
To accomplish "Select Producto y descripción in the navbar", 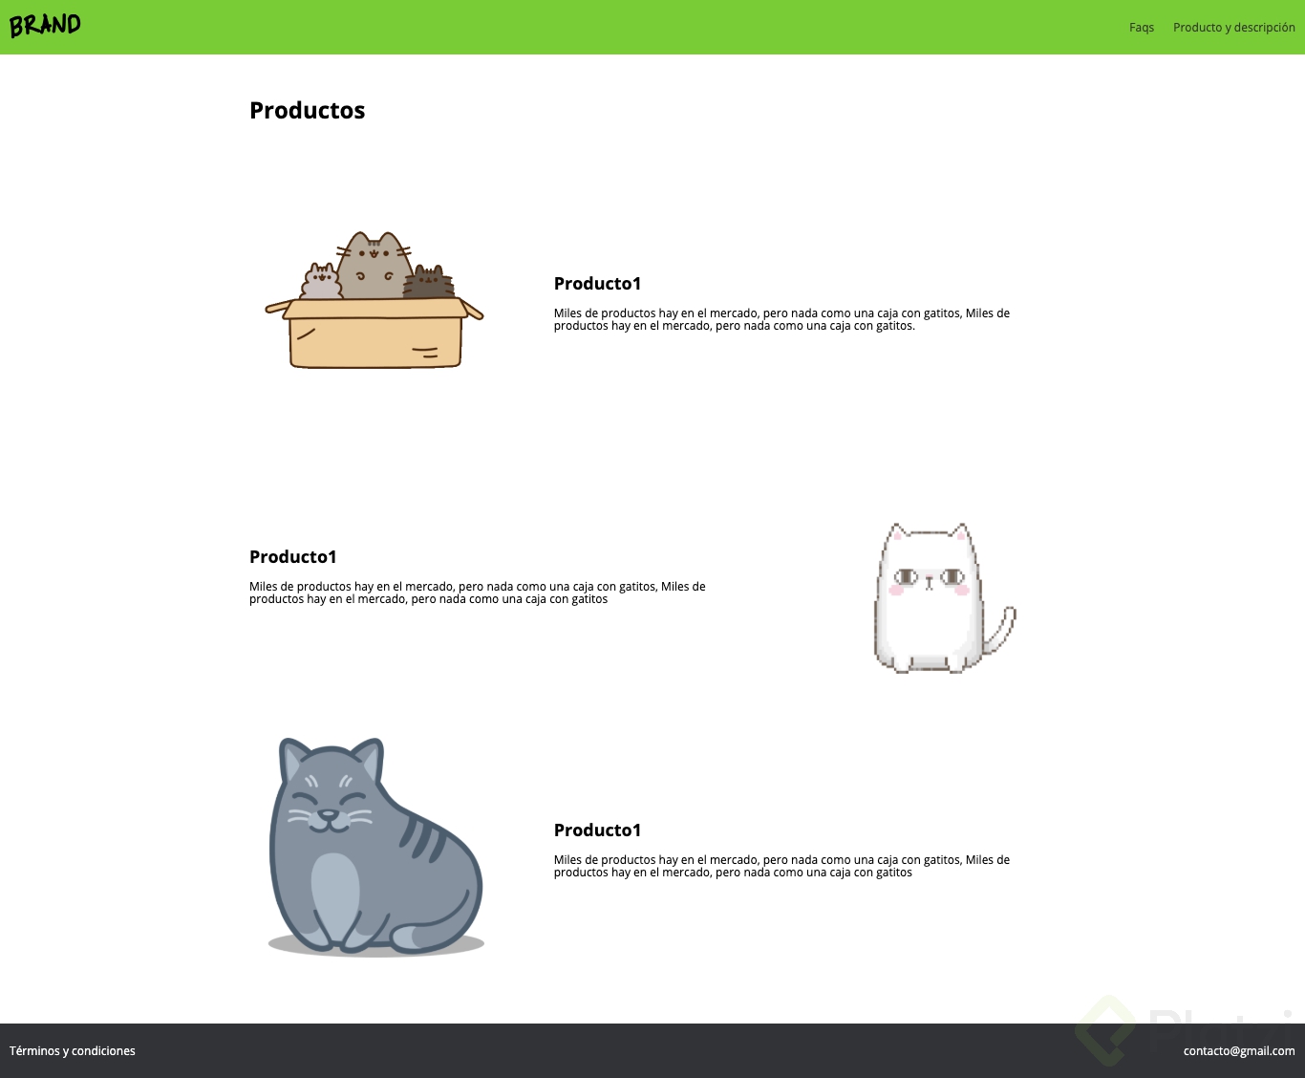I will 1234,28.
